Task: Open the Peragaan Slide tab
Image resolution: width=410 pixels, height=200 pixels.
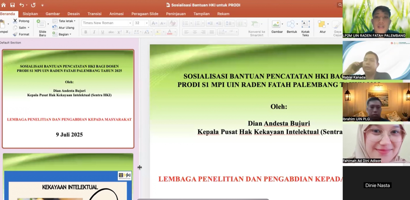Action: click(145, 14)
